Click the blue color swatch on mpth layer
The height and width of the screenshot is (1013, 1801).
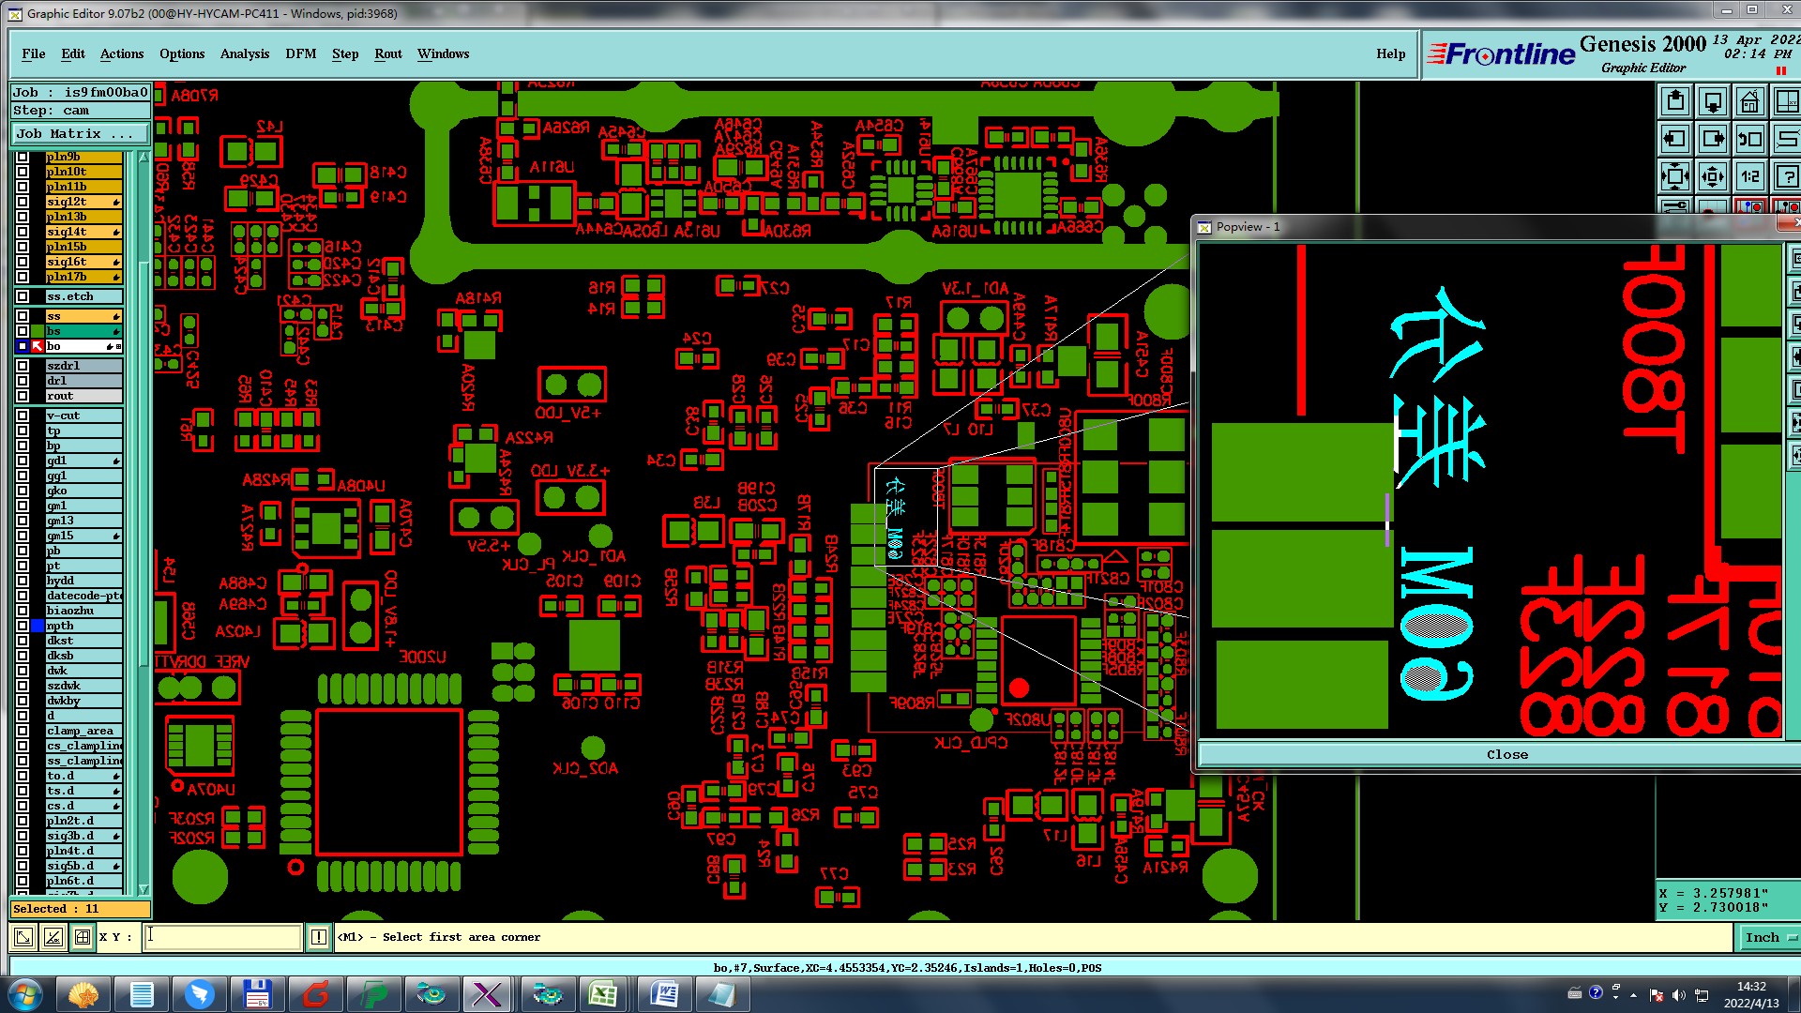click(38, 626)
